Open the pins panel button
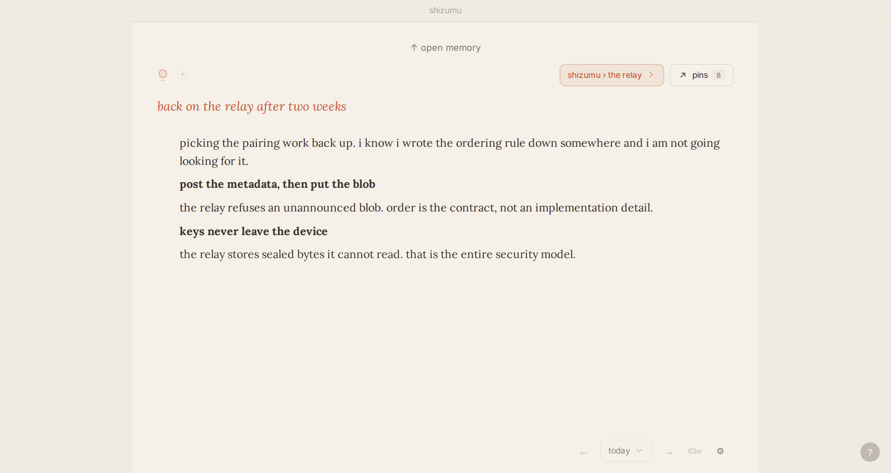The image size is (891, 473). (x=701, y=75)
